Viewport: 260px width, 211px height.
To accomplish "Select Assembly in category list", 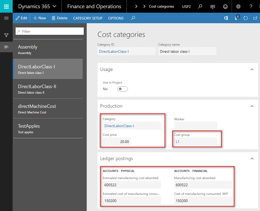I will pos(48,49).
